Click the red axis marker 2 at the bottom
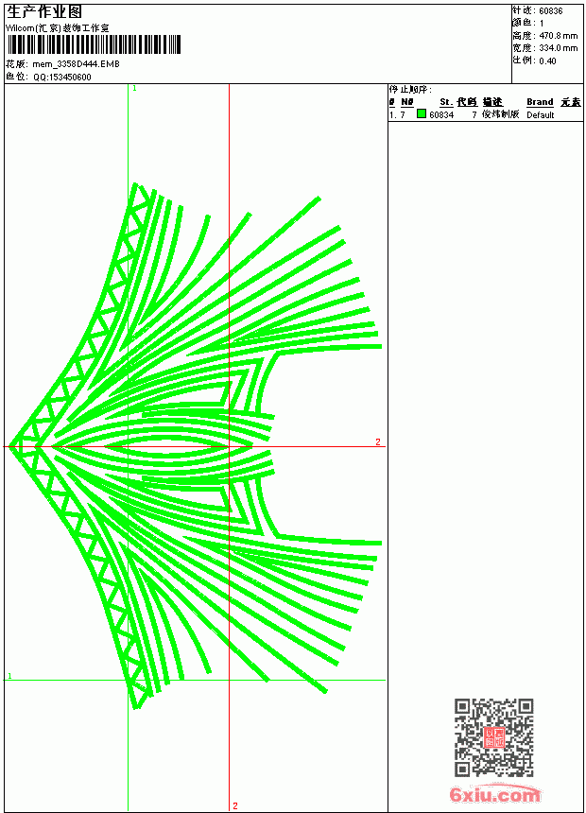Viewport: 586px width, 813px height. 235,805
